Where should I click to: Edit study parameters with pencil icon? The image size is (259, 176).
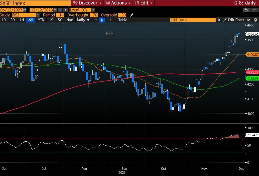pyautogui.click(x=132, y=15)
